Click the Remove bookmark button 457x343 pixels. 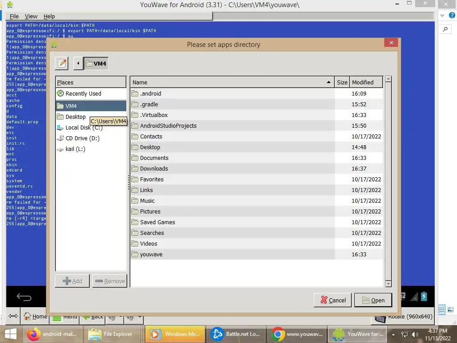(x=110, y=281)
